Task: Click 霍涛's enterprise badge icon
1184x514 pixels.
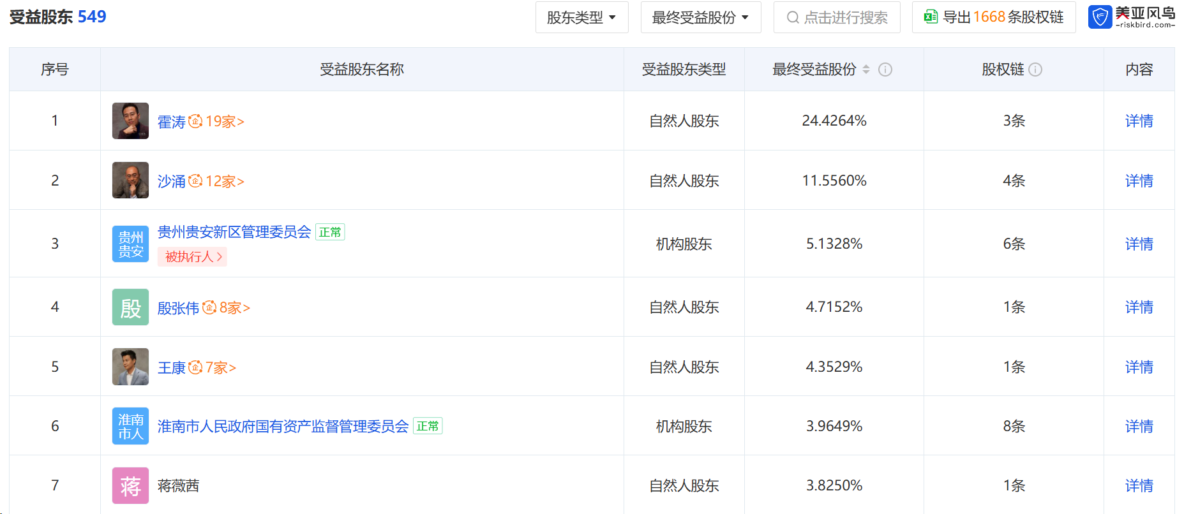Action: tap(195, 121)
